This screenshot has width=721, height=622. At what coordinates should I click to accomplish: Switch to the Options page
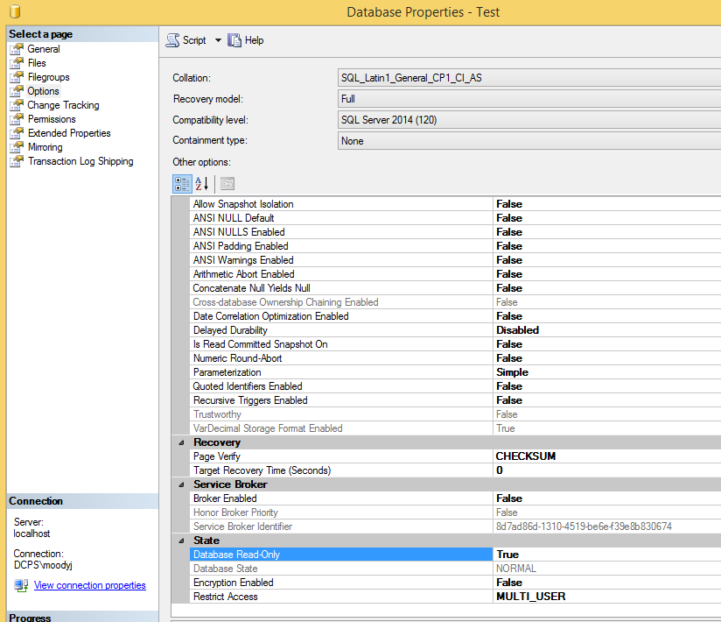click(43, 90)
